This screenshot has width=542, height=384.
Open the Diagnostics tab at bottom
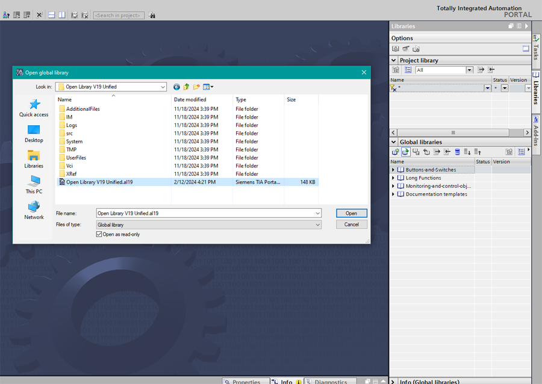click(x=330, y=381)
